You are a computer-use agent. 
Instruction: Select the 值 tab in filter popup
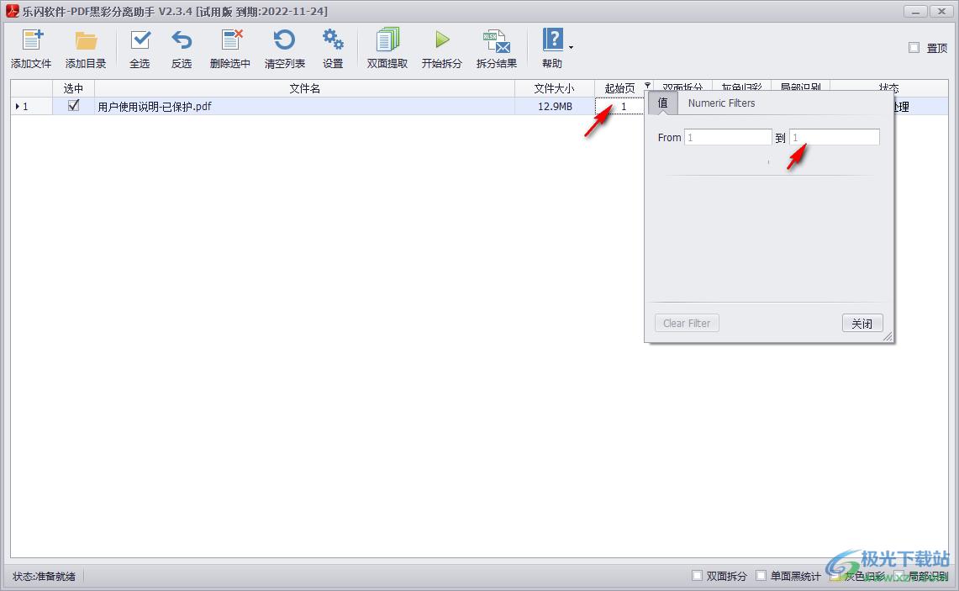[x=662, y=103]
